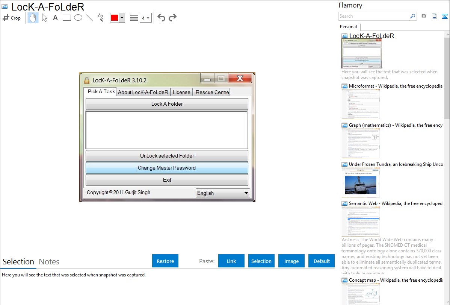Click the snapshot icon beside Under Frozen Tundra

click(x=344, y=164)
